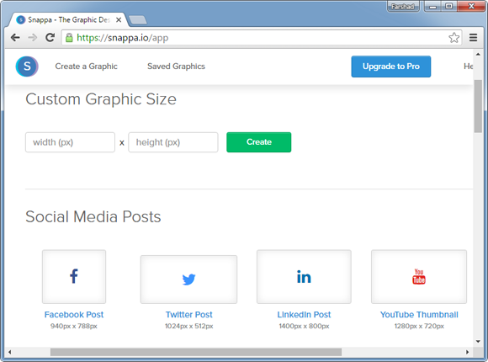This screenshot has width=488, height=362.
Task: Click the green padlock security icon
Action: [69, 38]
